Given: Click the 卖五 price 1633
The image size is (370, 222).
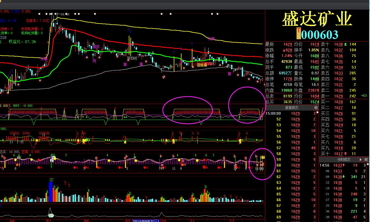Looking at the screenshot, I should (x=338, y=73).
